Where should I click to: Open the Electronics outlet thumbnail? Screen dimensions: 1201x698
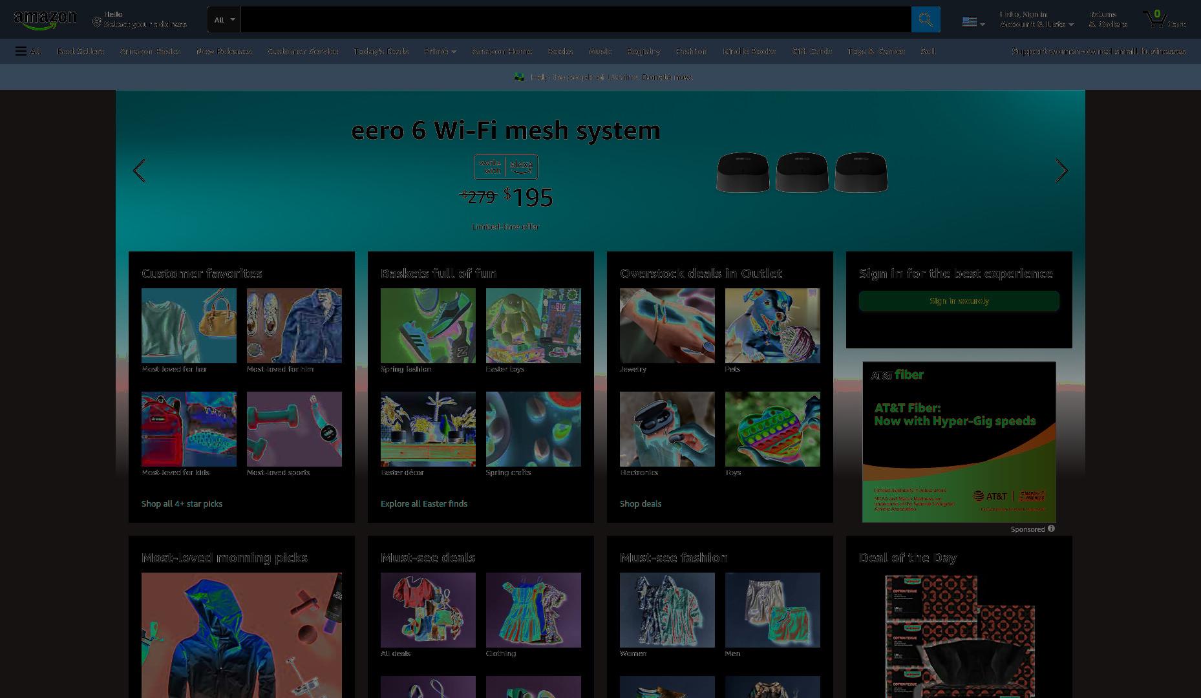tap(667, 429)
